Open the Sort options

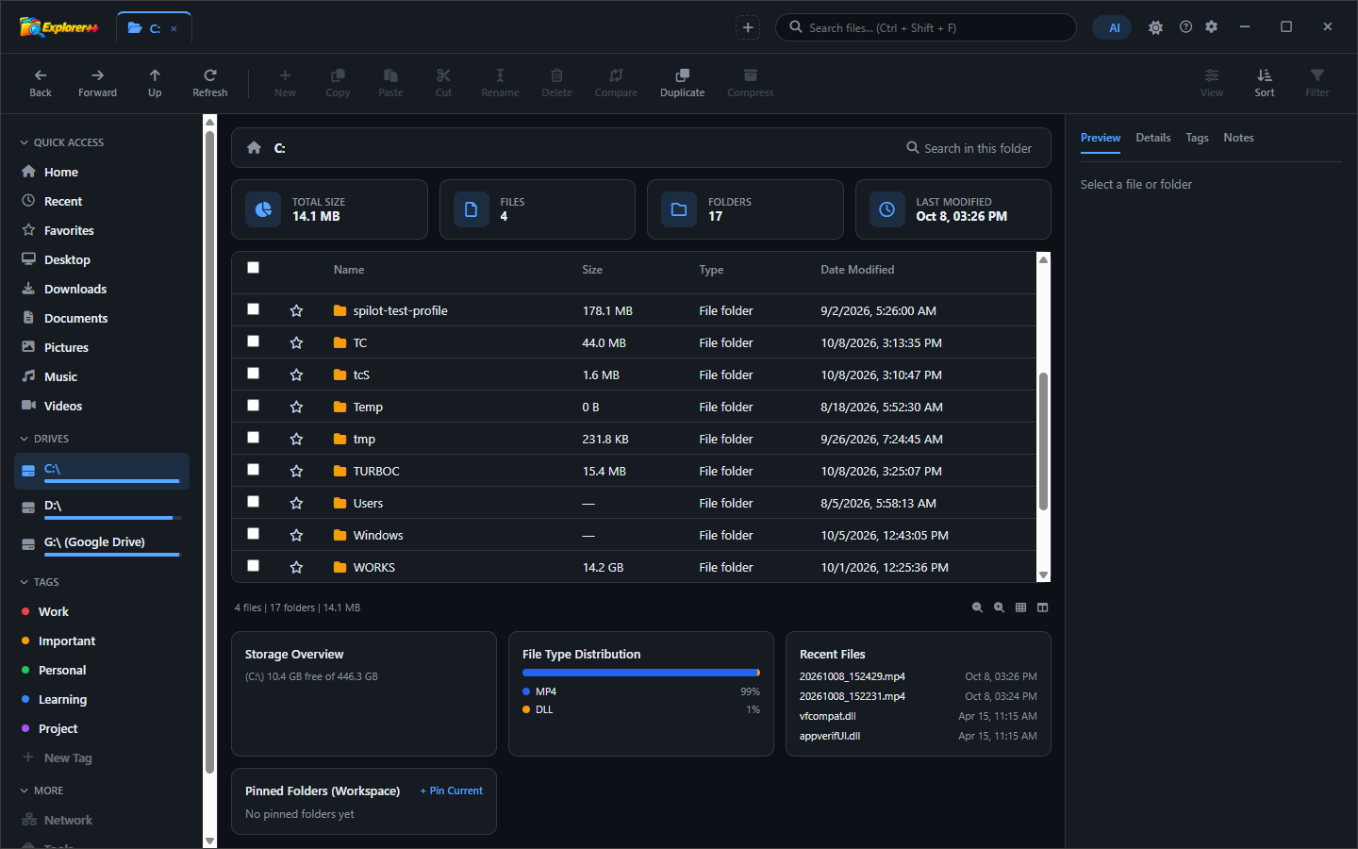(1265, 83)
